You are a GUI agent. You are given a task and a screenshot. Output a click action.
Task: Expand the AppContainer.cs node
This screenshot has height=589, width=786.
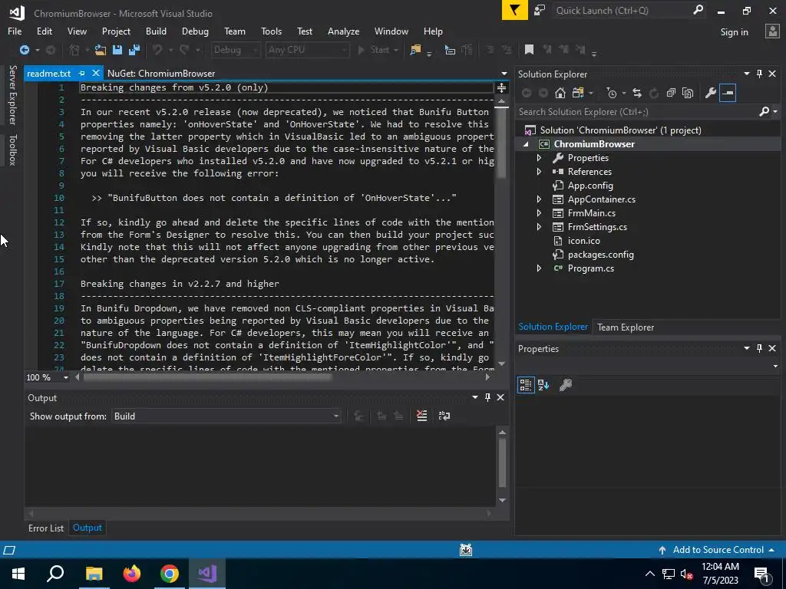coord(539,199)
